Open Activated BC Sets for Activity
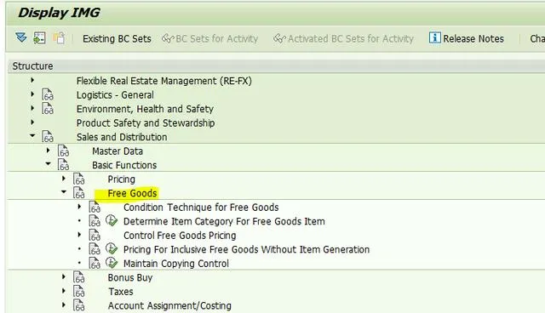This screenshot has width=545, height=313. coord(343,38)
